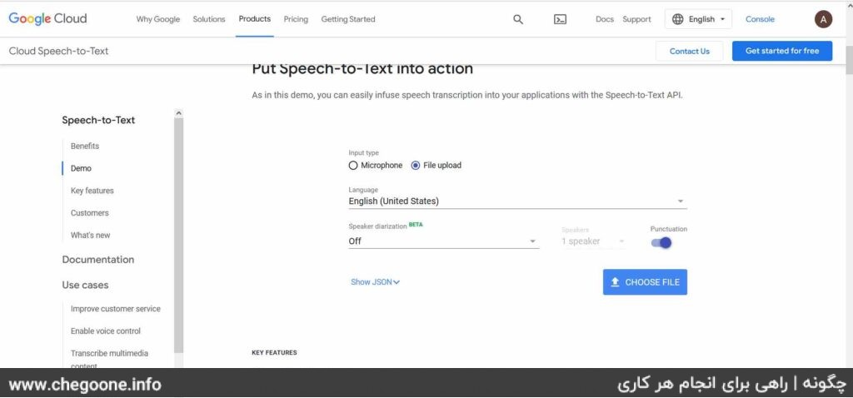Open the Support link
The width and height of the screenshot is (853, 398).
coord(636,19)
